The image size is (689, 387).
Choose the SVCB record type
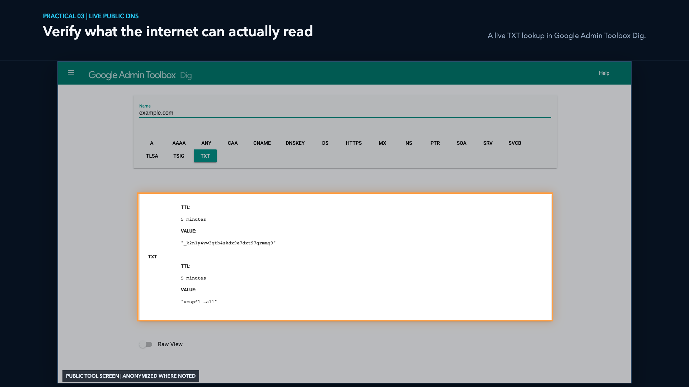pos(515,143)
